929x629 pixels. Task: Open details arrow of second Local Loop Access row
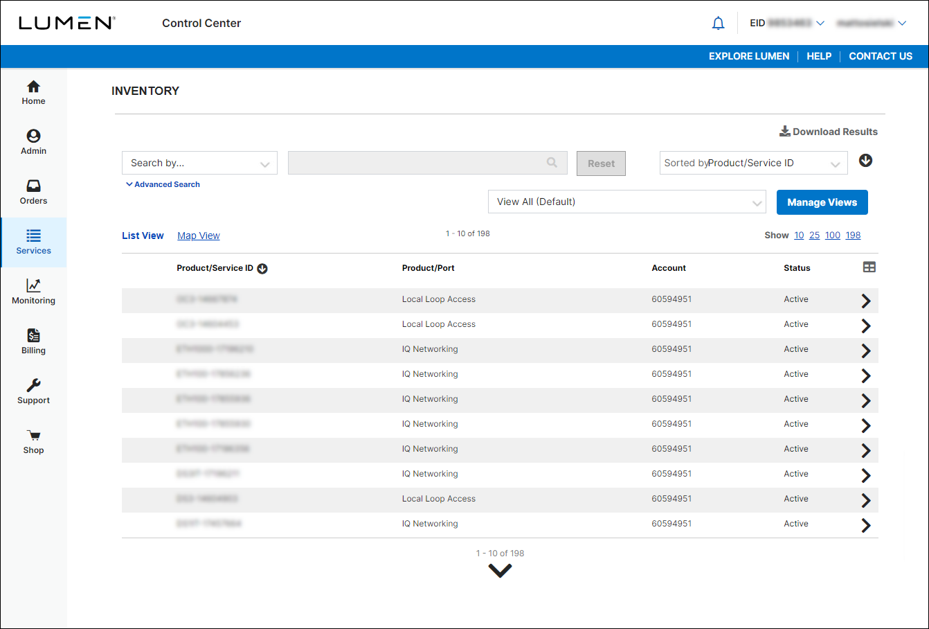coord(865,326)
